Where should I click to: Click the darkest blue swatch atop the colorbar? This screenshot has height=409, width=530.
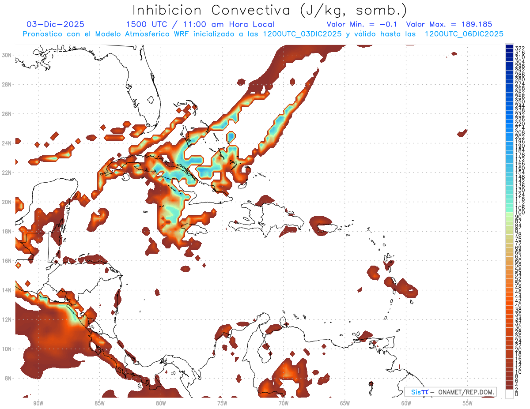pyautogui.click(x=509, y=46)
